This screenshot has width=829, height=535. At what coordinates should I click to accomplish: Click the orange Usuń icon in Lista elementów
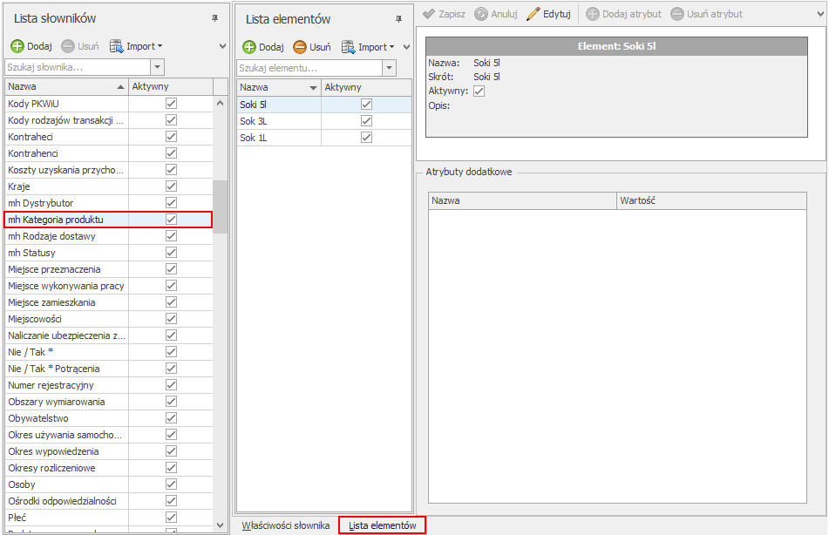(x=300, y=47)
